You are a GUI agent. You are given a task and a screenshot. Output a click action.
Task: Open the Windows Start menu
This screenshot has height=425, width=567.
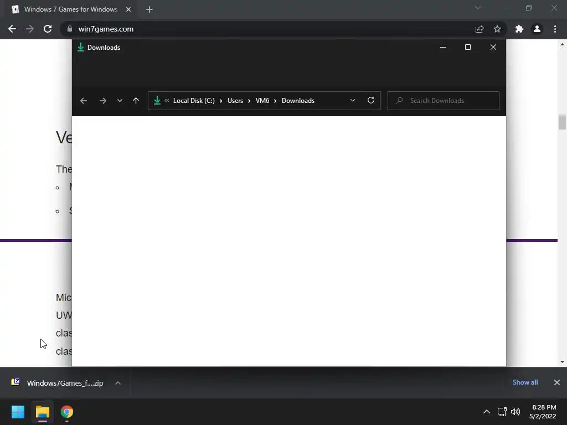(18, 412)
